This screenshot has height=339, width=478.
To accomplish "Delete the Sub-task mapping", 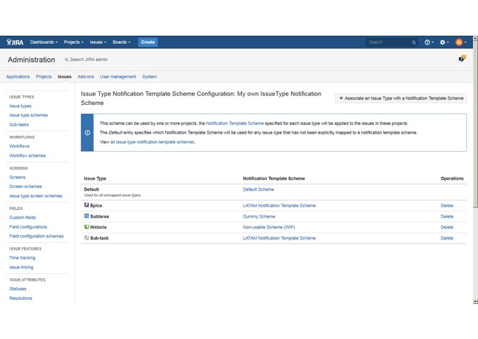I will coord(446,238).
